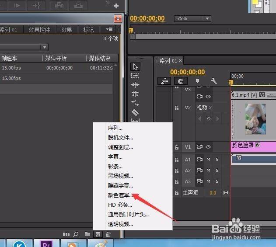The width and height of the screenshot is (276, 247).
Task: Click the Add Marker icon in timeline
Action: (198, 81)
